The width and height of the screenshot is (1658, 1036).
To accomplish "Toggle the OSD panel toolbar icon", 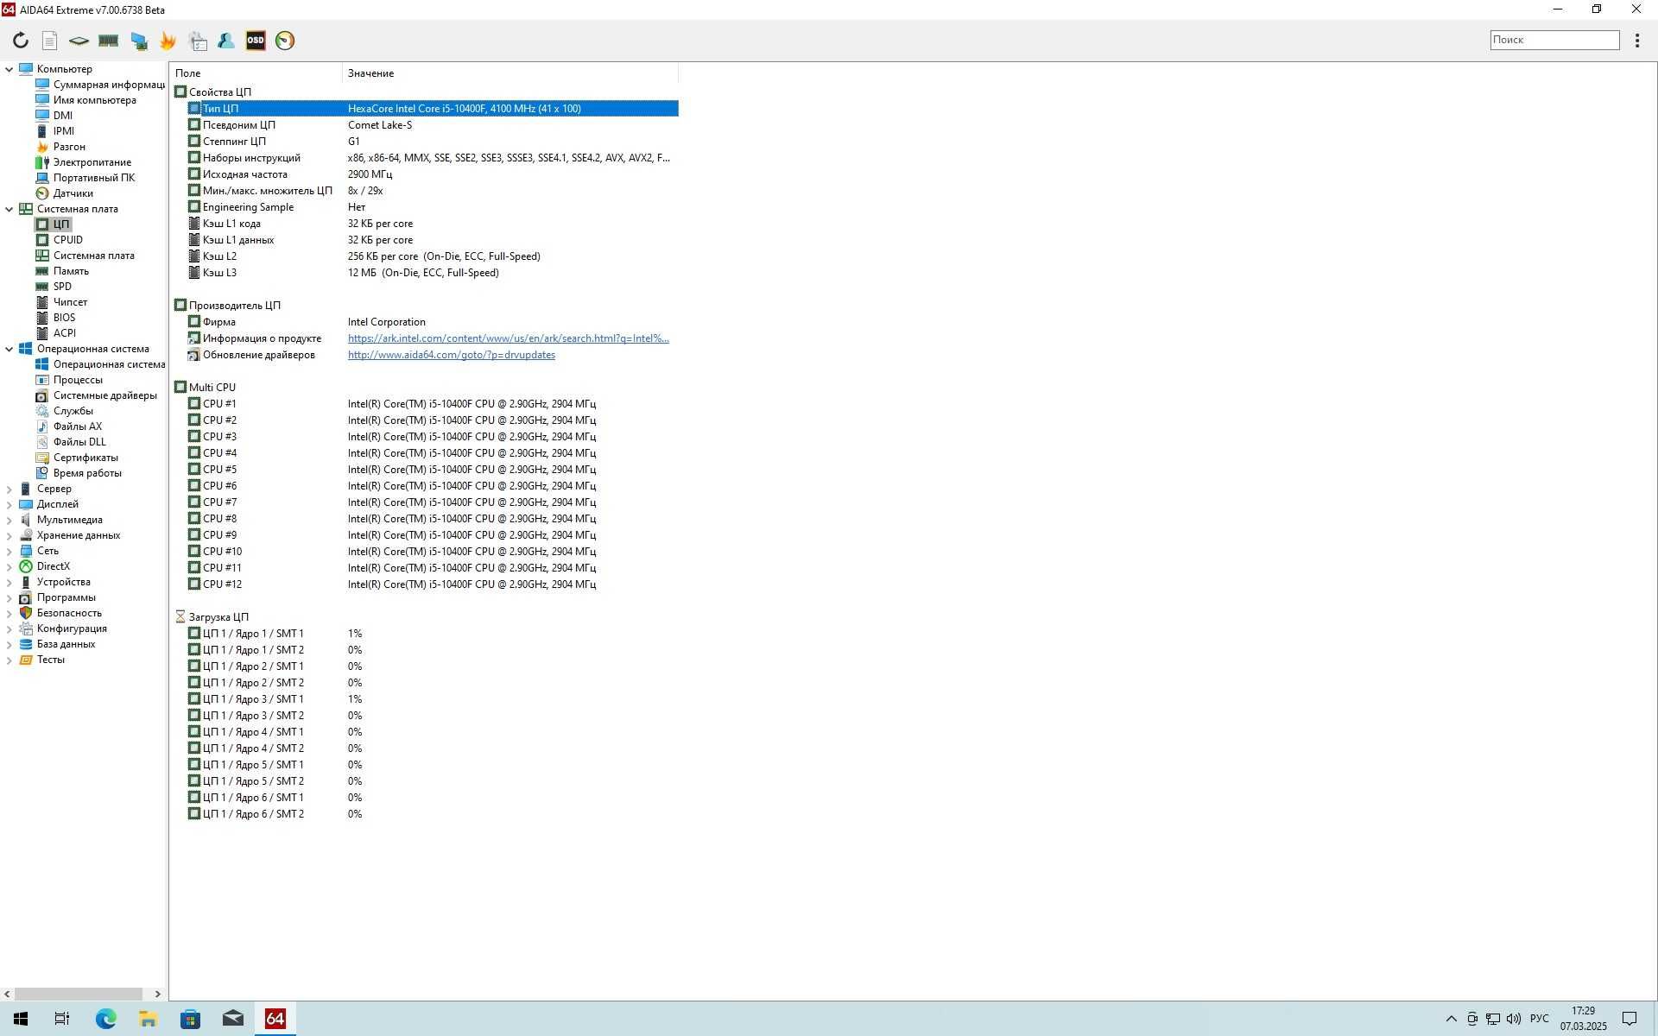I will [256, 41].
